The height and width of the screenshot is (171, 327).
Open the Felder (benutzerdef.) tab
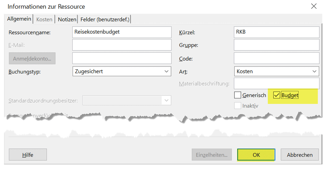[105, 20]
